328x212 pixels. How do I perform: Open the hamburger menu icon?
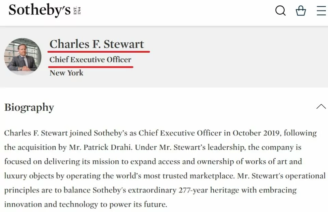point(321,11)
